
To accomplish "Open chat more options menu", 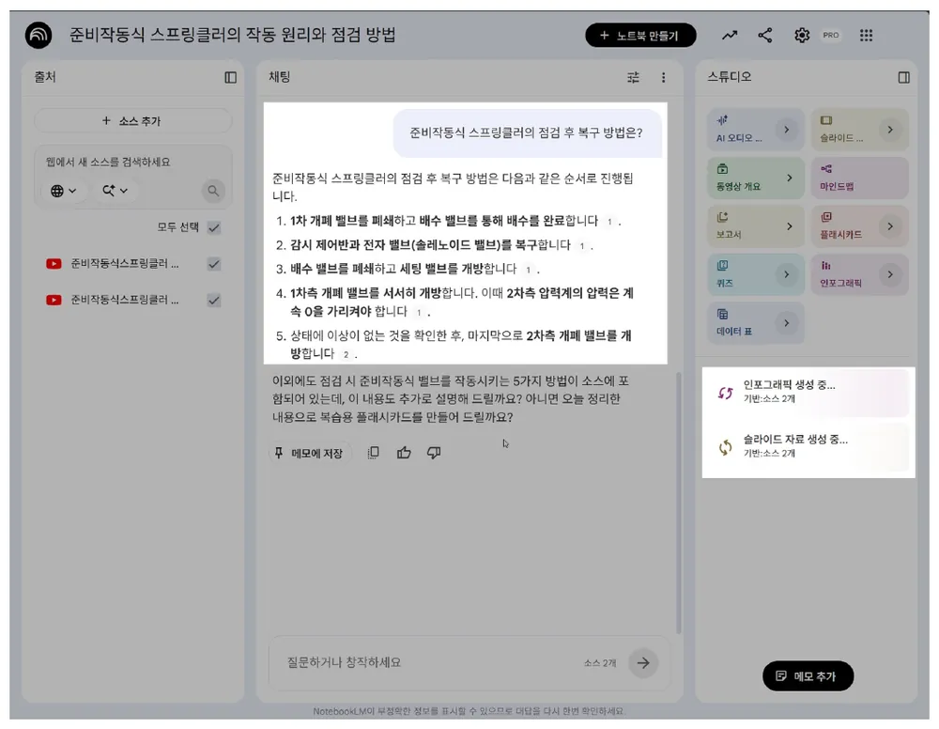I will point(663,77).
